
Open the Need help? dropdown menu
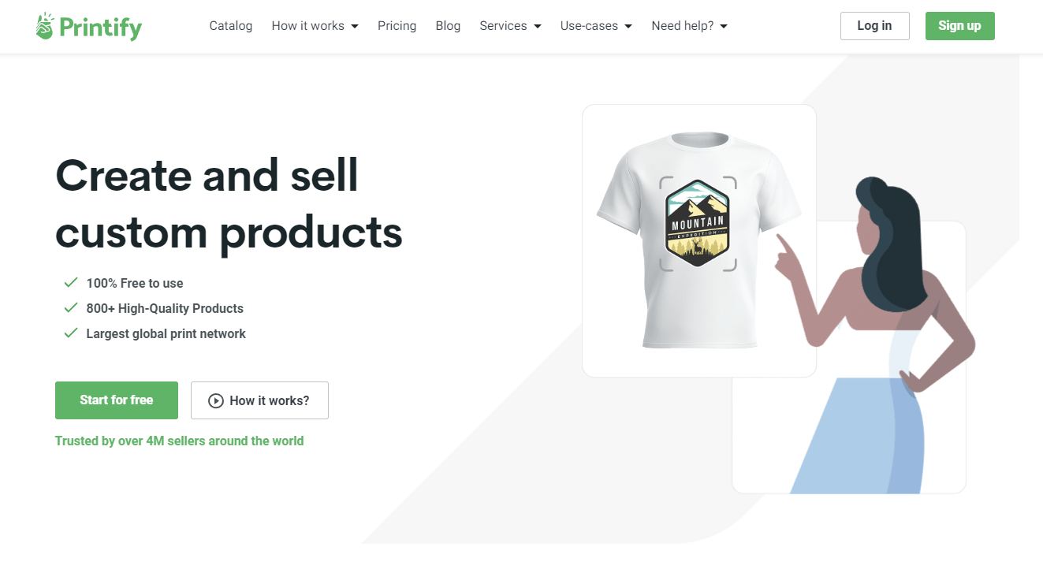click(x=689, y=26)
